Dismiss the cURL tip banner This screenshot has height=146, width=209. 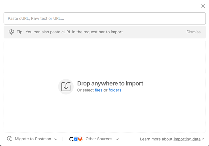point(193,32)
